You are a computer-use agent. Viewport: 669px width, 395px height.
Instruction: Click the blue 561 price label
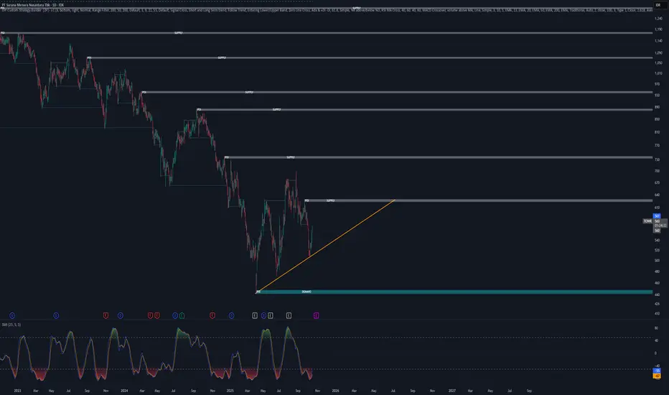tap(657, 216)
